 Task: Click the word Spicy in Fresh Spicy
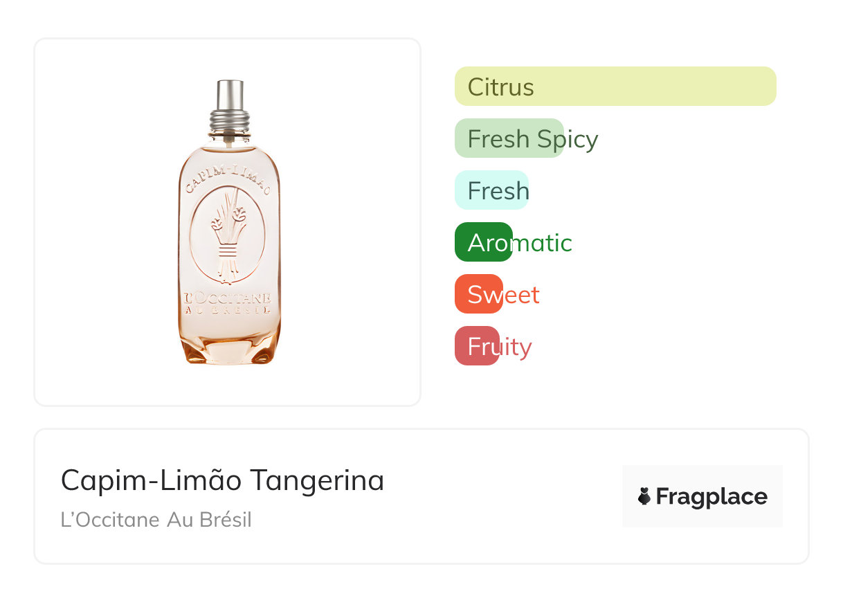(x=568, y=138)
